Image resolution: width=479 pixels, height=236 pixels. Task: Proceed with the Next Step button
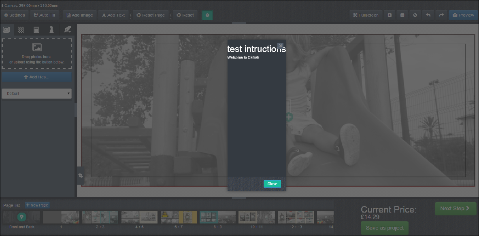click(x=455, y=209)
